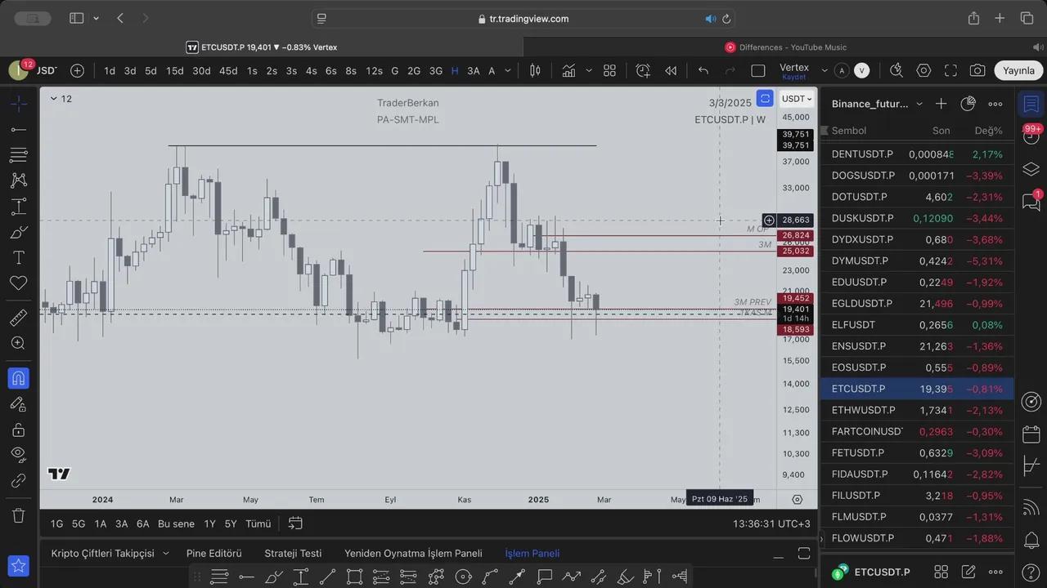Take a chart snapshot with camera

pos(977,71)
